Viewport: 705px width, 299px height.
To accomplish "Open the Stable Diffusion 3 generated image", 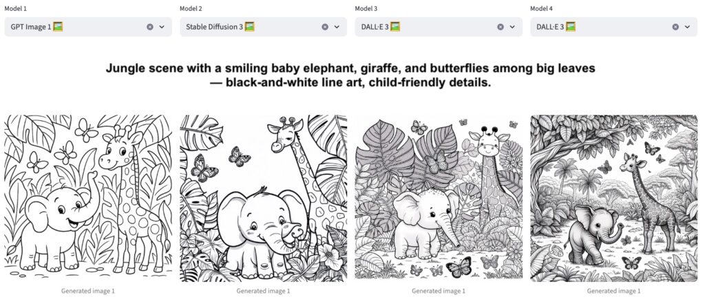I will click(263, 198).
